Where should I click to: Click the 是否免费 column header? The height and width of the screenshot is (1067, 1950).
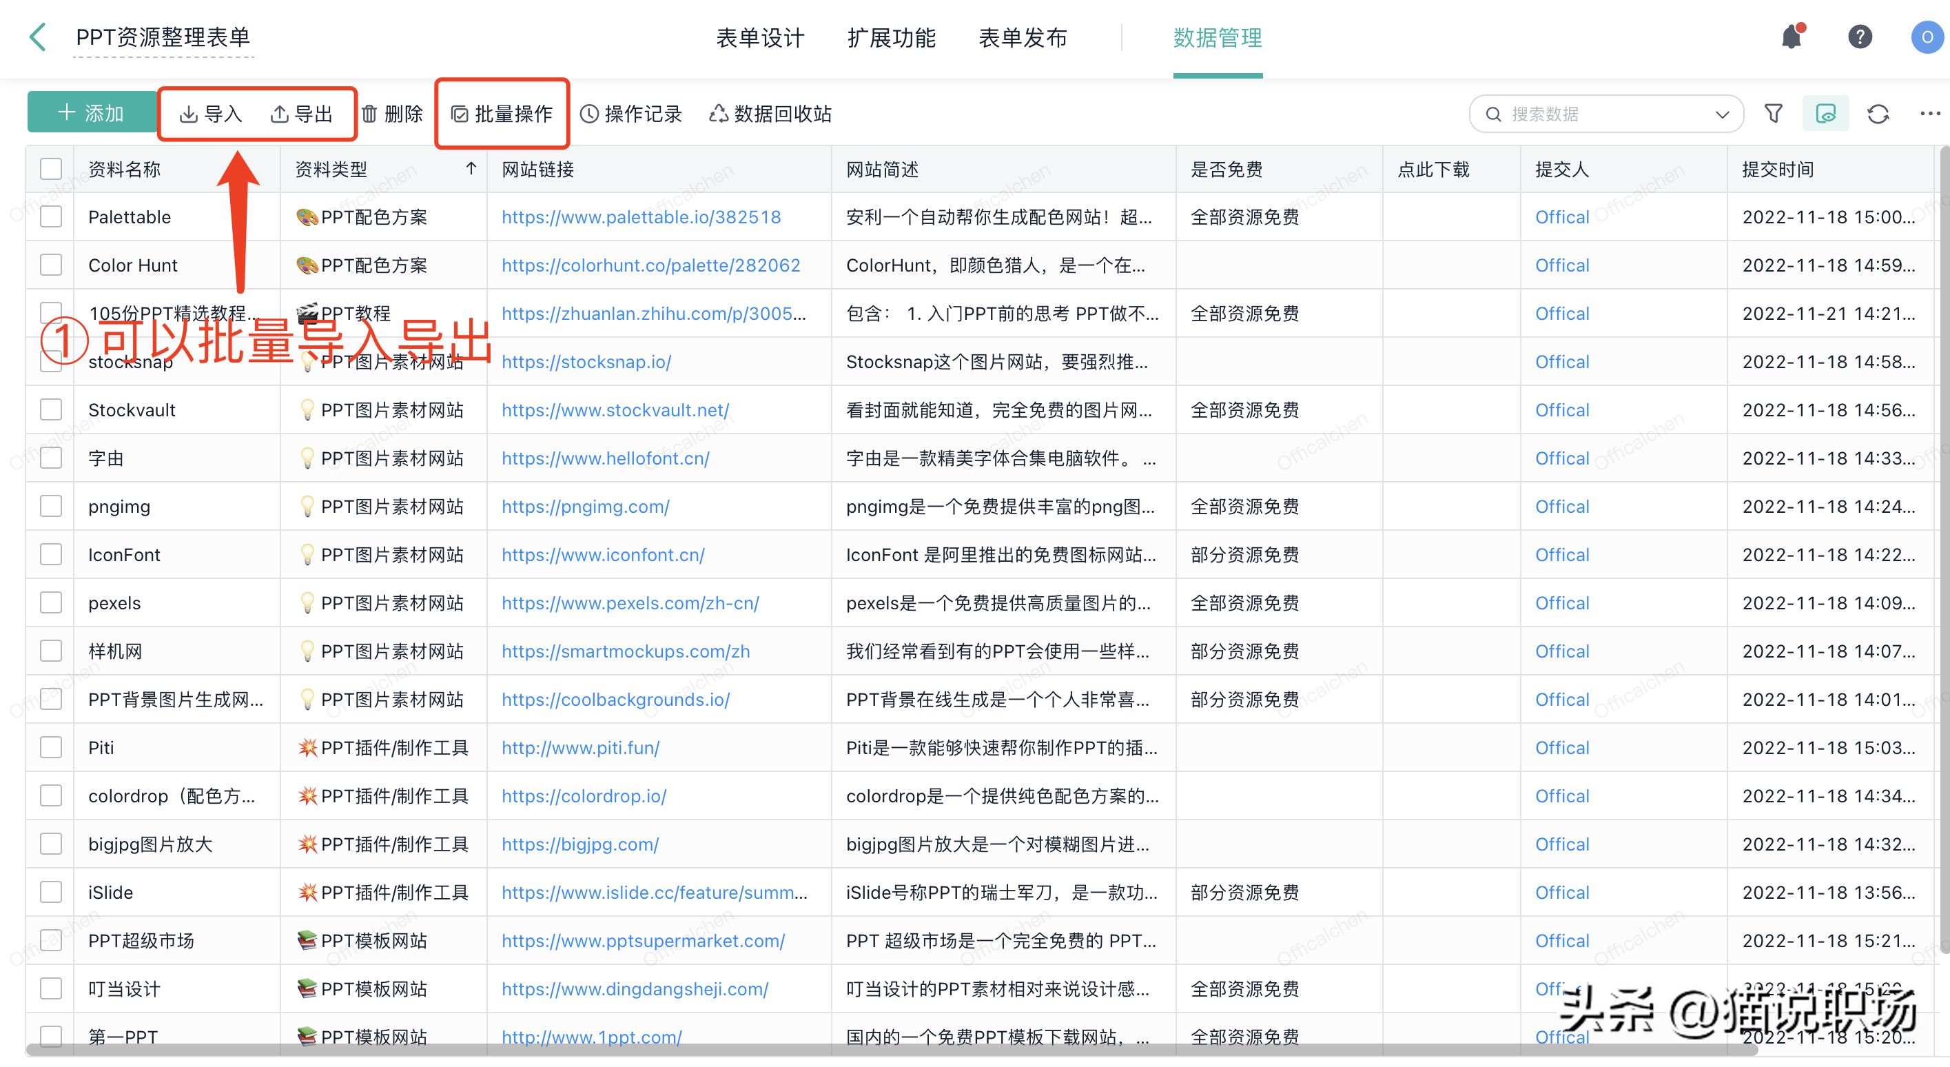(x=1227, y=169)
